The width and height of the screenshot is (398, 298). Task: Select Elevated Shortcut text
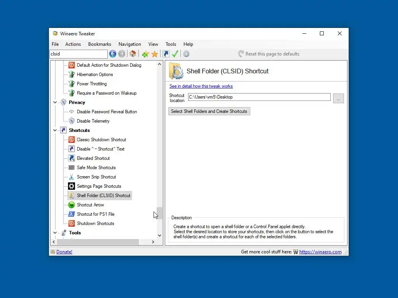[93, 158]
